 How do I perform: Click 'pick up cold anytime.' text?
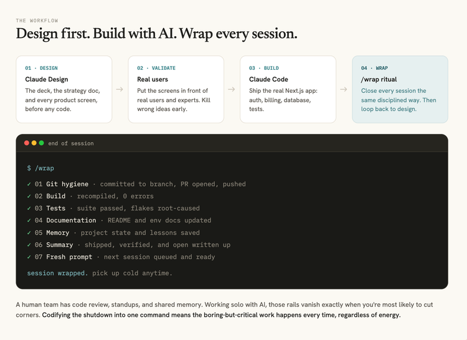(132, 273)
